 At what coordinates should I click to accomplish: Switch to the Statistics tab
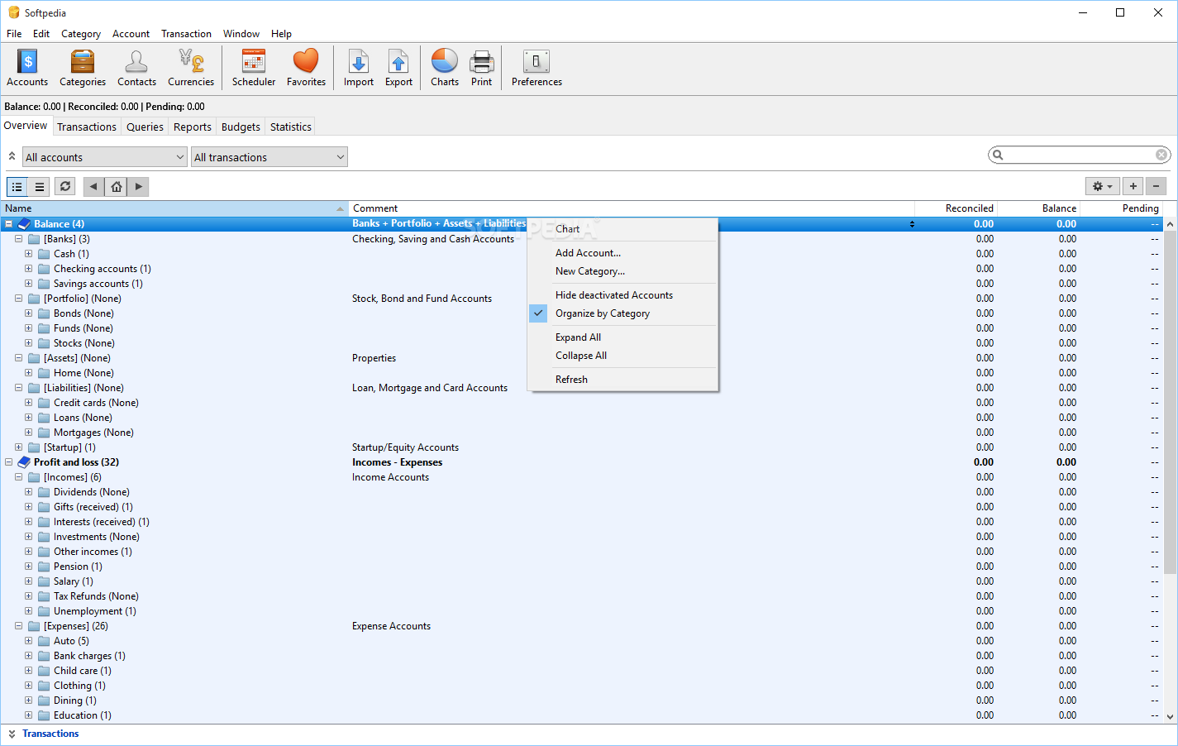(x=291, y=127)
